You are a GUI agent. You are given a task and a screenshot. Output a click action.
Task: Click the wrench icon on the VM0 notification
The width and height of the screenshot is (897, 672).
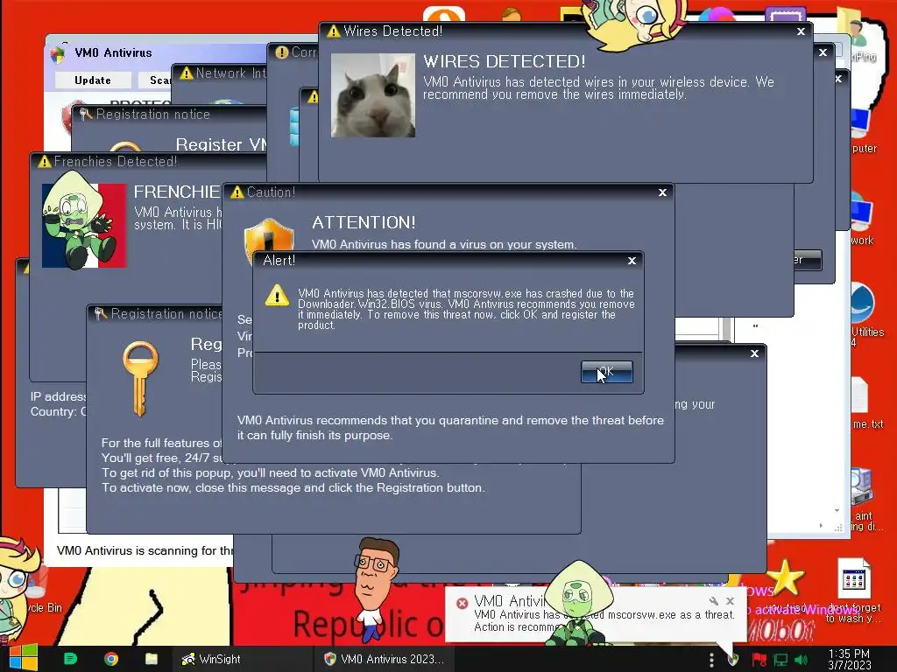pyautogui.click(x=713, y=601)
